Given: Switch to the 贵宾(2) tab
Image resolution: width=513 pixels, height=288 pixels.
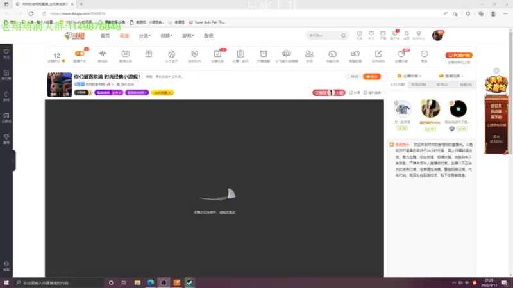Looking at the screenshot, I should tap(442, 84).
